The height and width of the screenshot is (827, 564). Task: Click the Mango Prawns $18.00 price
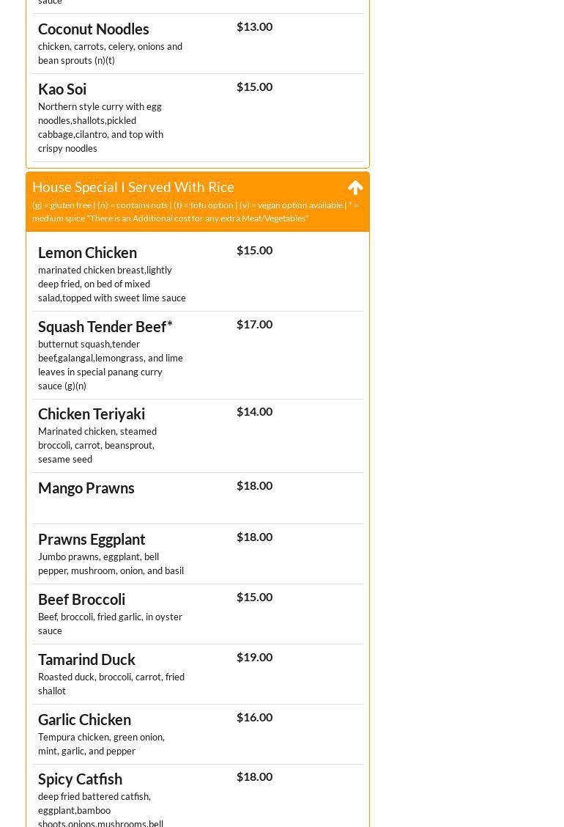pyautogui.click(x=254, y=485)
